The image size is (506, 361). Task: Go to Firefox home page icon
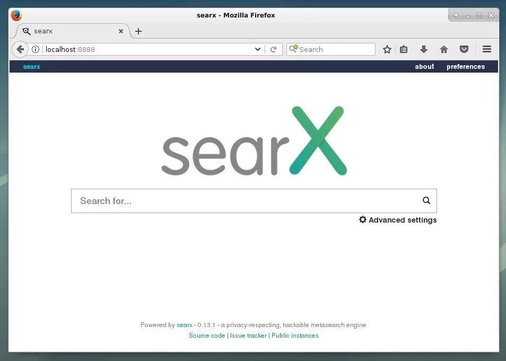point(444,49)
